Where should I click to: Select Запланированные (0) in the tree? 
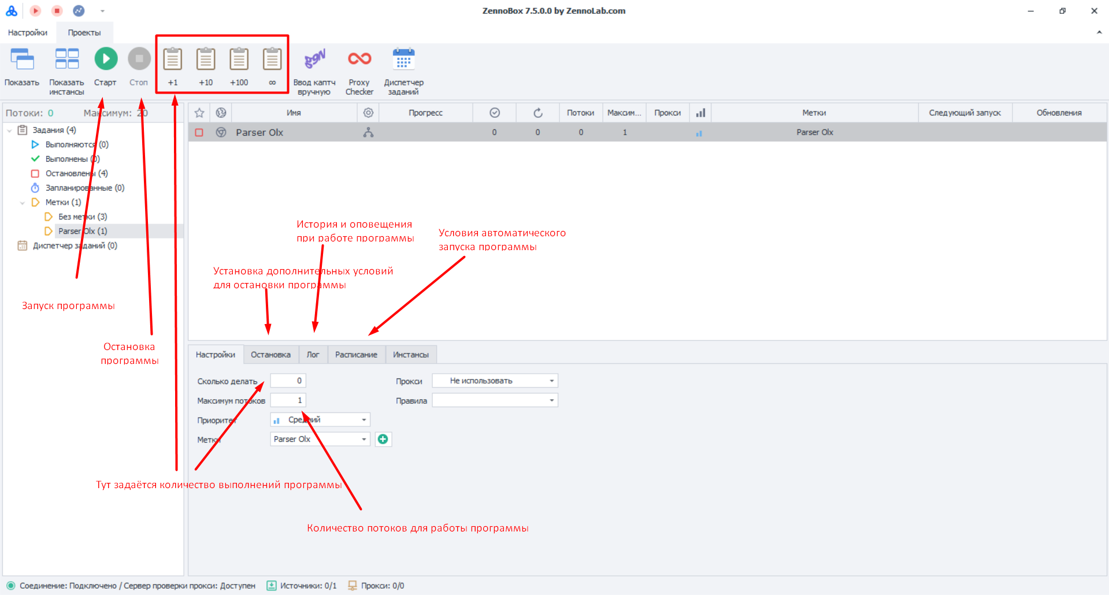85,188
